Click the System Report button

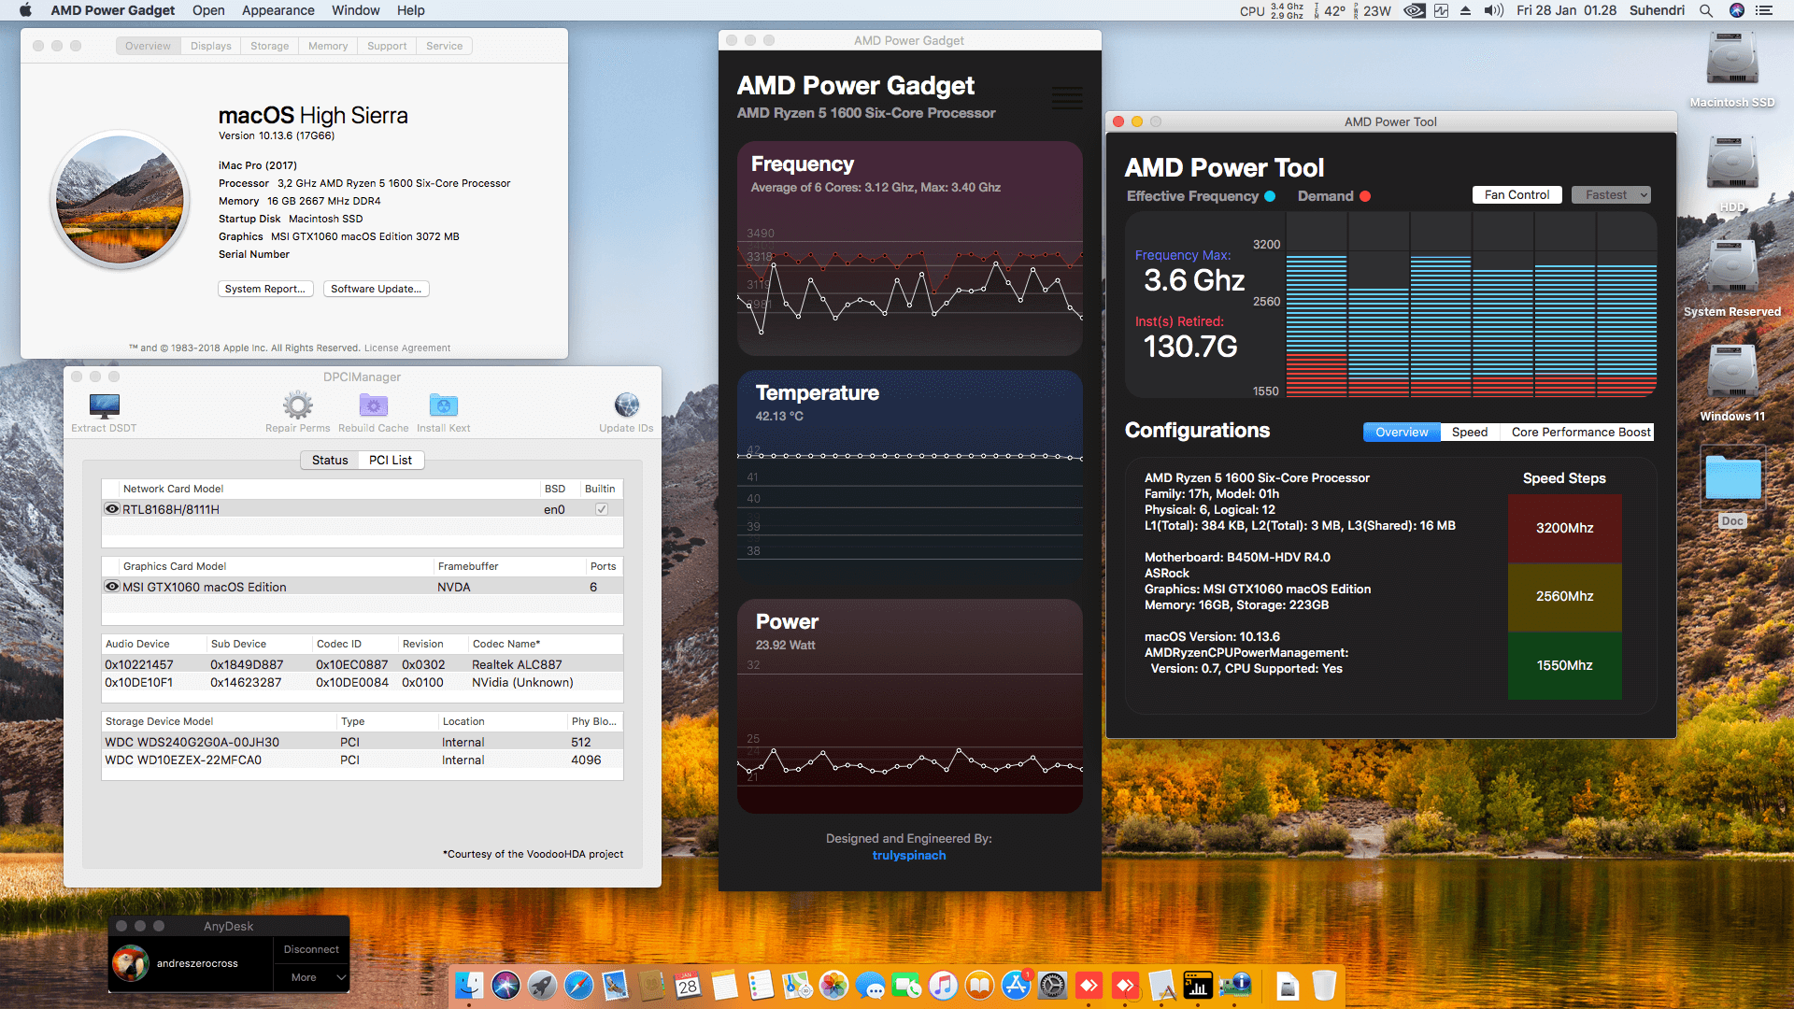coord(265,289)
